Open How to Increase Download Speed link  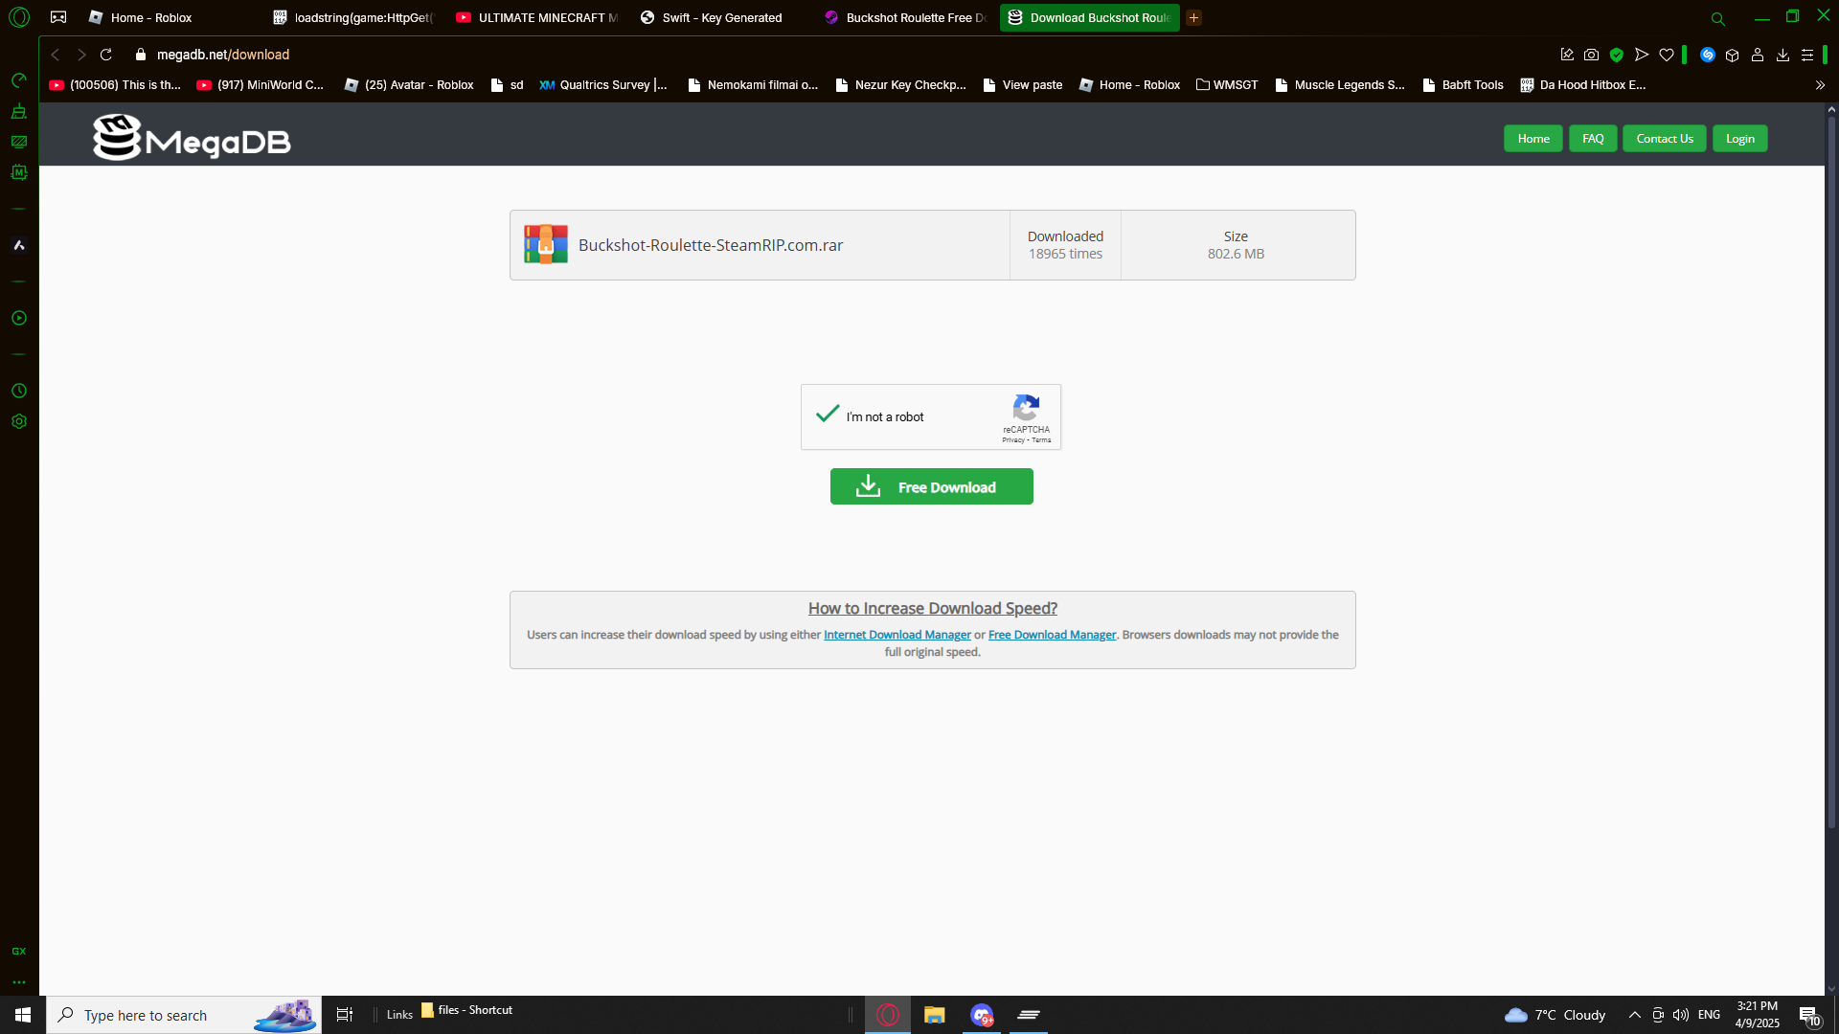933,608
